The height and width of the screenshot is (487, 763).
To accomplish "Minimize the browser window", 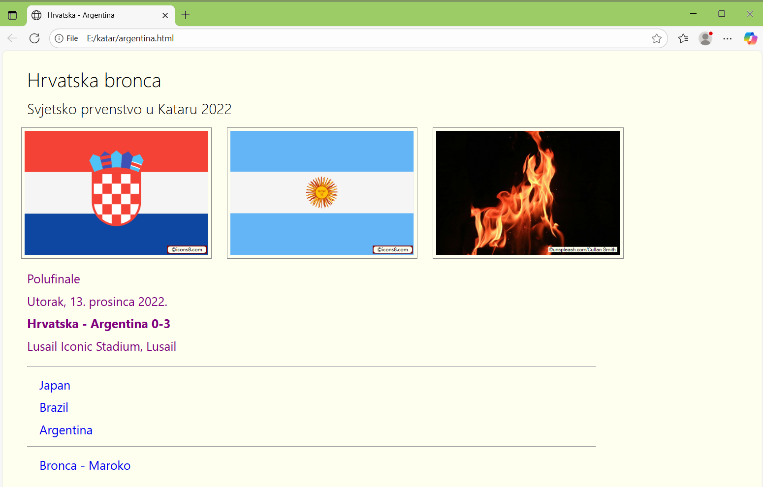I will coord(694,14).
